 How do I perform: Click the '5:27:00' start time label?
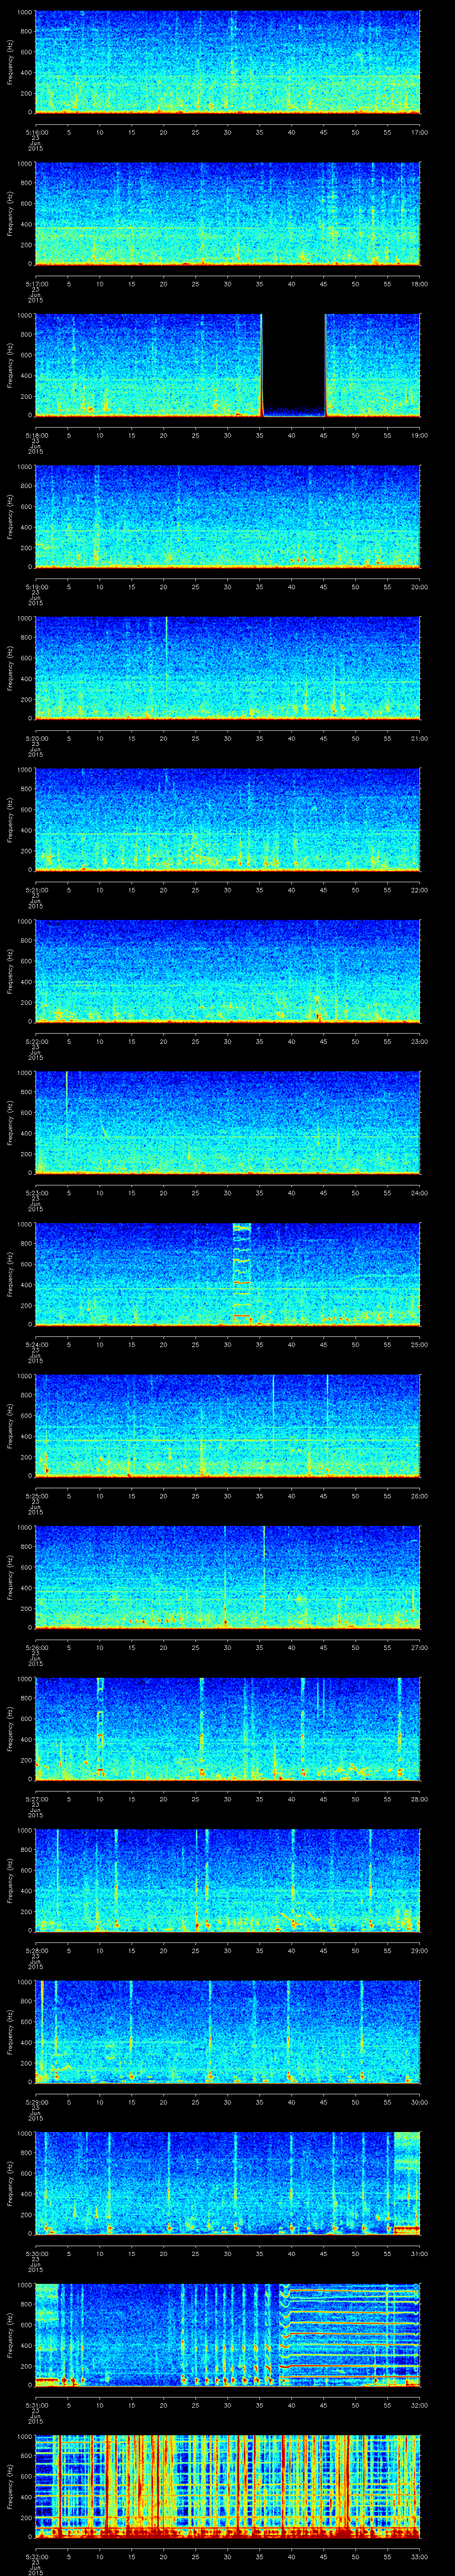(36, 1799)
